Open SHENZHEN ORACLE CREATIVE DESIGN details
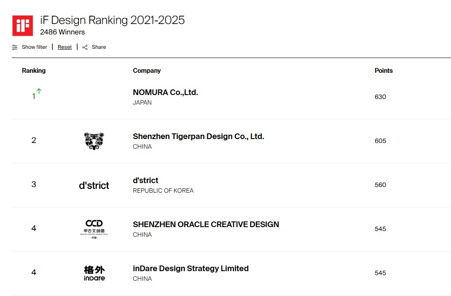This screenshot has width=451, height=296. click(x=206, y=225)
